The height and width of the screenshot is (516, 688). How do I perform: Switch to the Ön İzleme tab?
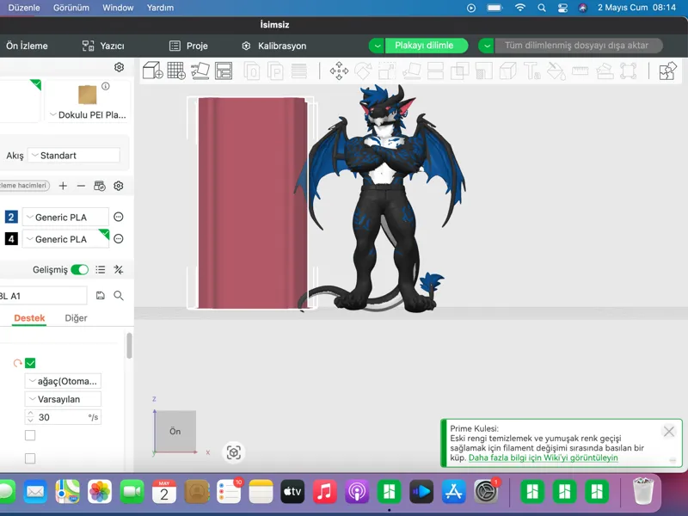27,46
